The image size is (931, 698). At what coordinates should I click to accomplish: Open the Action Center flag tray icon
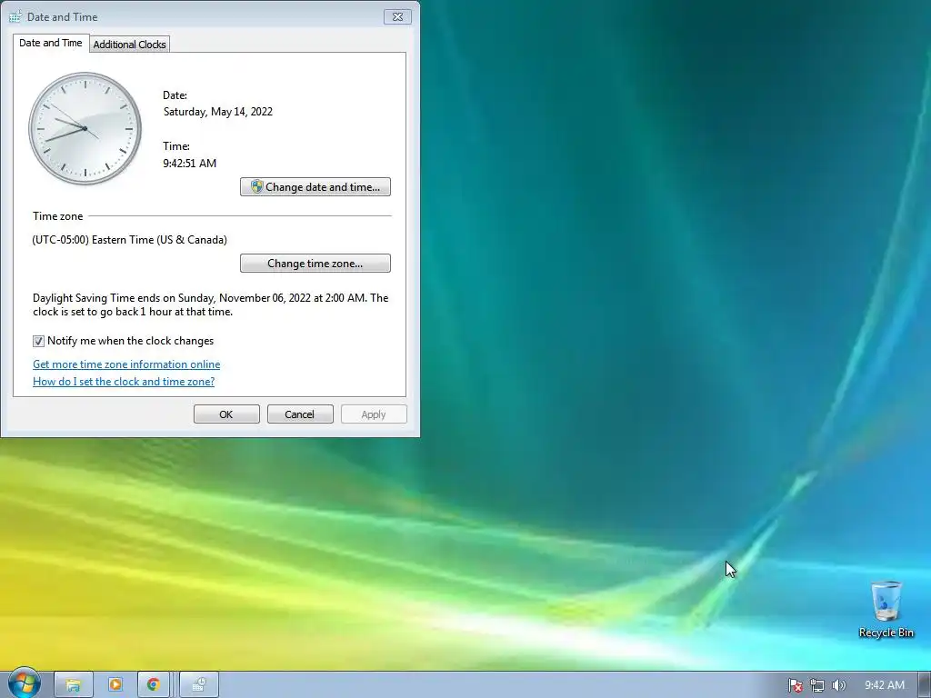pyautogui.click(x=795, y=685)
